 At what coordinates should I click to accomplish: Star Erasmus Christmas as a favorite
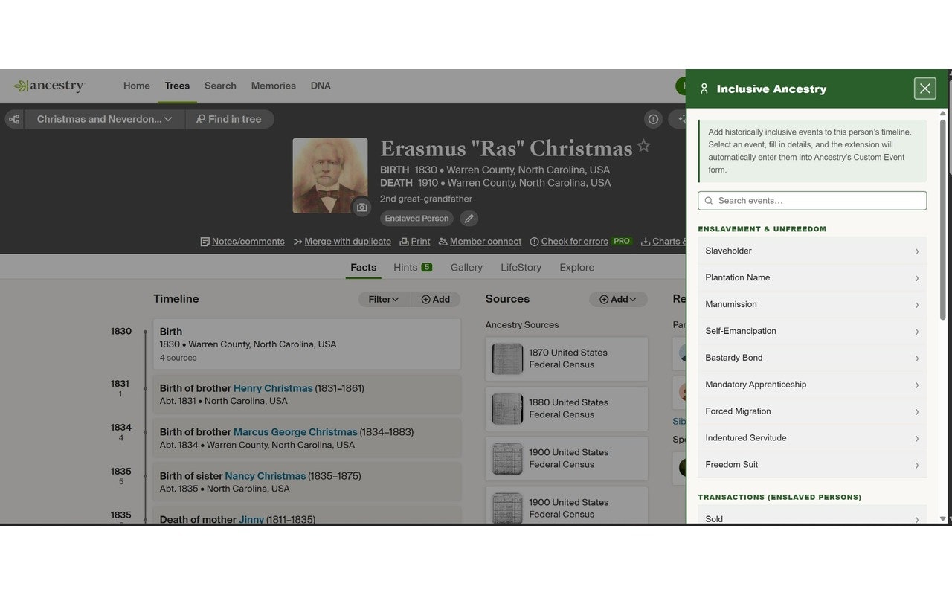[644, 146]
